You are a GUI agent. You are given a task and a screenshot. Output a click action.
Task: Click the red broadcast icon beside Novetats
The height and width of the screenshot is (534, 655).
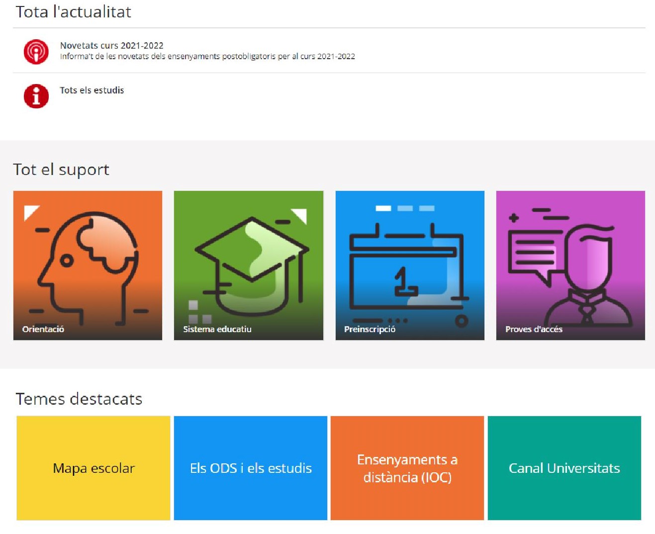tap(36, 52)
